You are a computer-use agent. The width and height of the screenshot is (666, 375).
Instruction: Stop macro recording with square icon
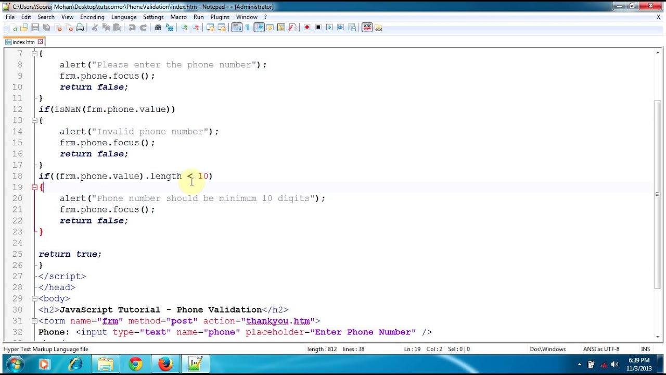click(318, 27)
